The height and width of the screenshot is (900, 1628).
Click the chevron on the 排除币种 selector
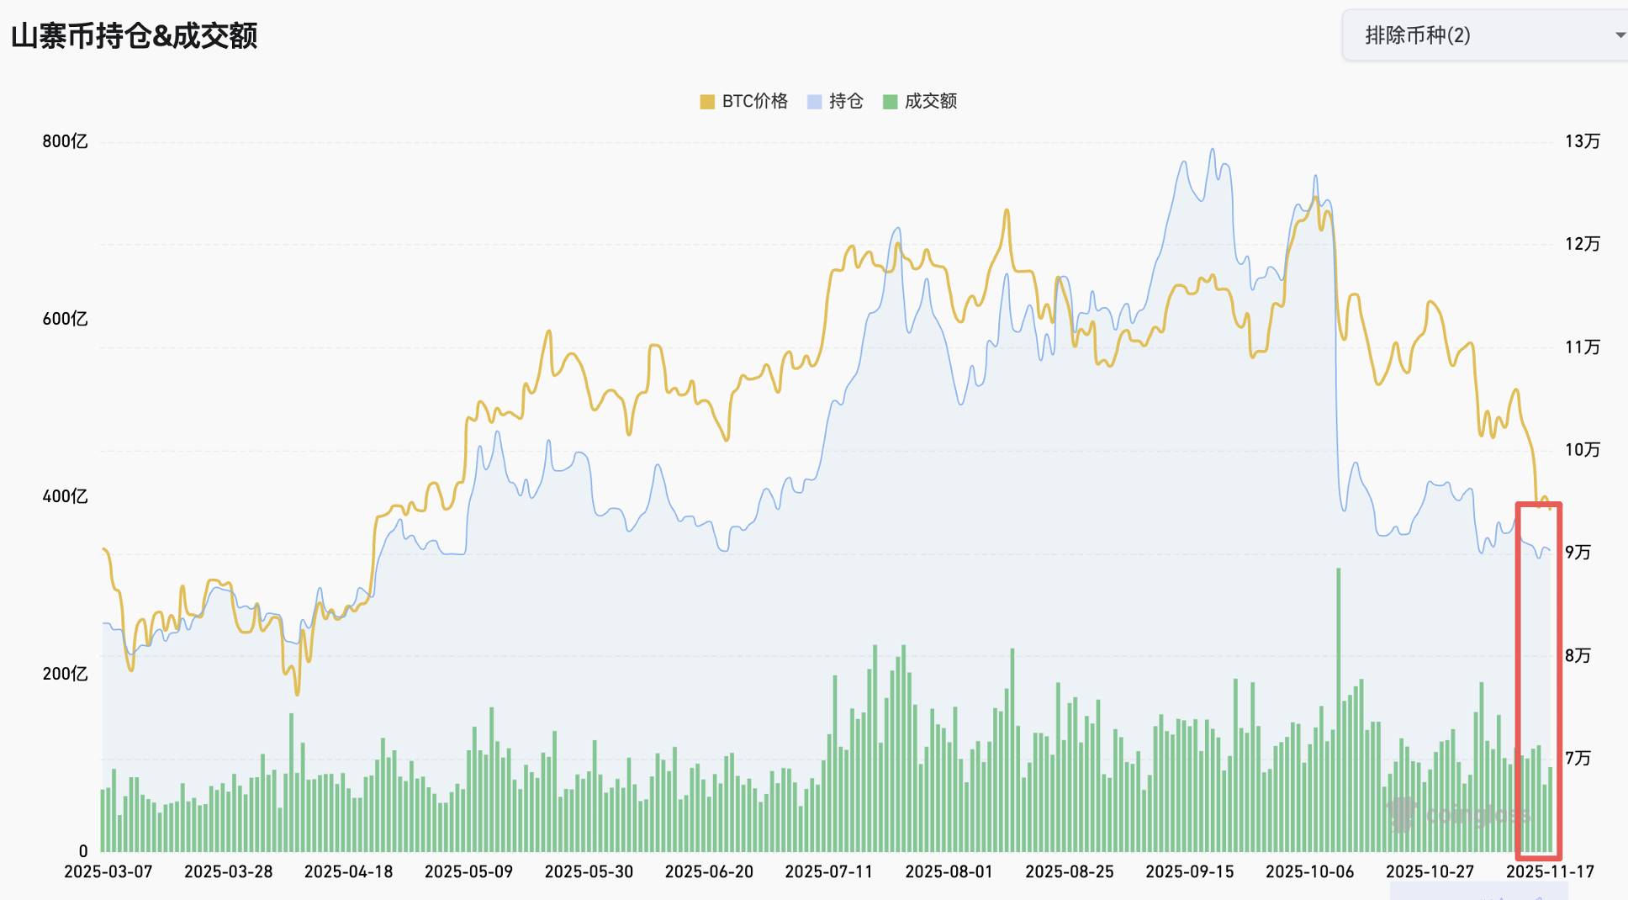coord(1618,36)
